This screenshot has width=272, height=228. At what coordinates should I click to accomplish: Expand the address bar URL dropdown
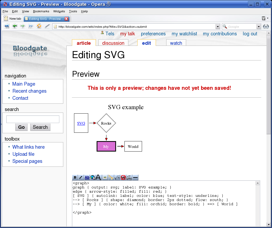pos(217,26)
